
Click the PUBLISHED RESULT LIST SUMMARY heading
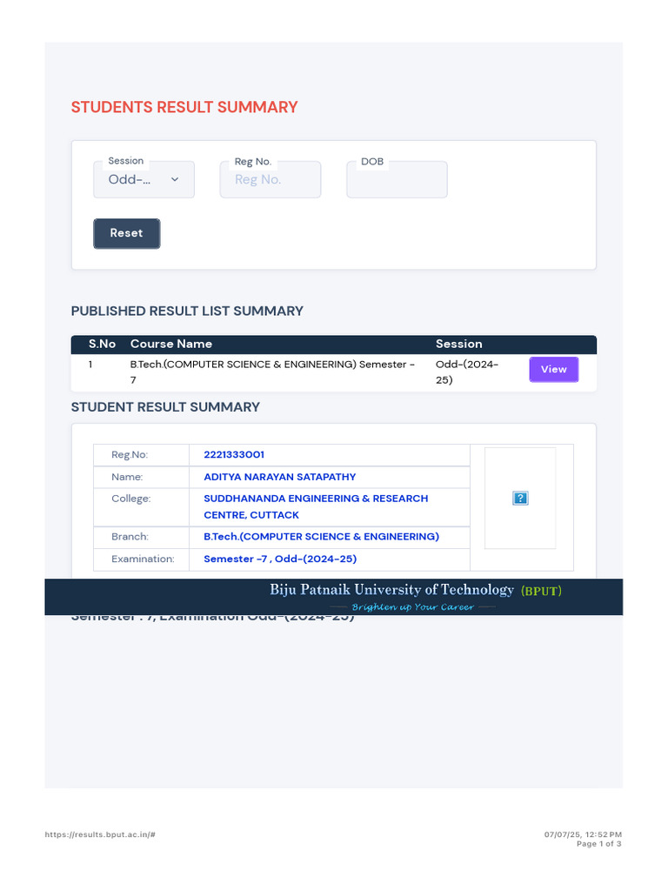click(187, 311)
